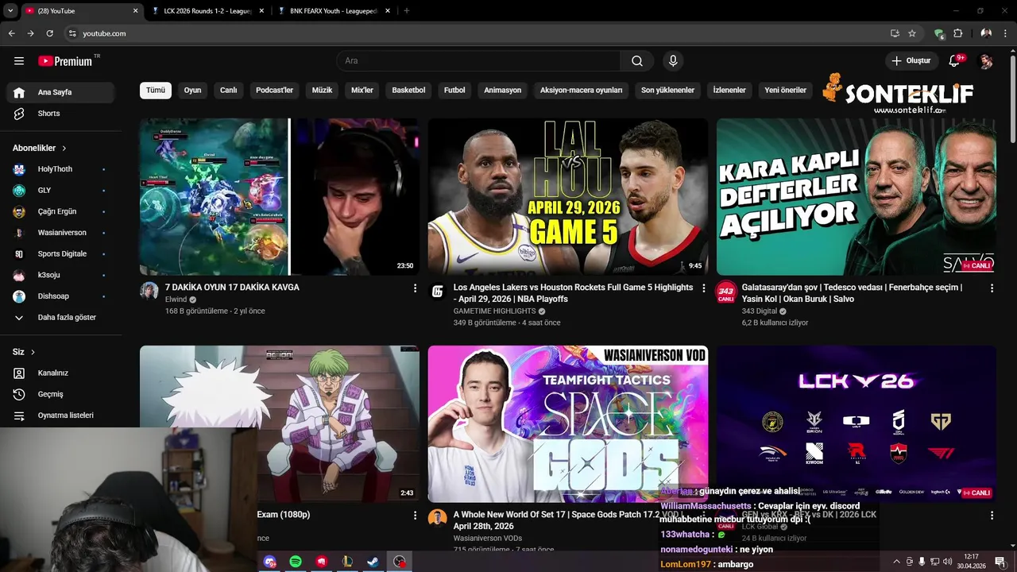Open Dishsoap subscription channel
This screenshot has height=572, width=1017.
pyautogui.click(x=61, y=296)
